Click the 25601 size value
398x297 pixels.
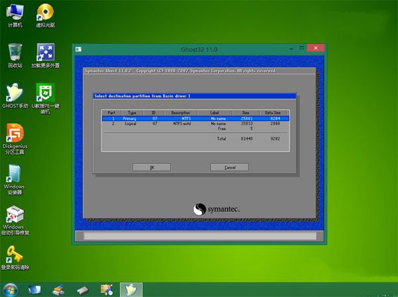247,118
